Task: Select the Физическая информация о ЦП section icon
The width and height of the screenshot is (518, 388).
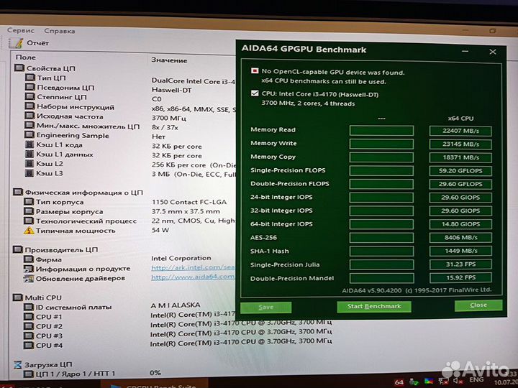Action: pyautogui.click(x=18, y=192)
